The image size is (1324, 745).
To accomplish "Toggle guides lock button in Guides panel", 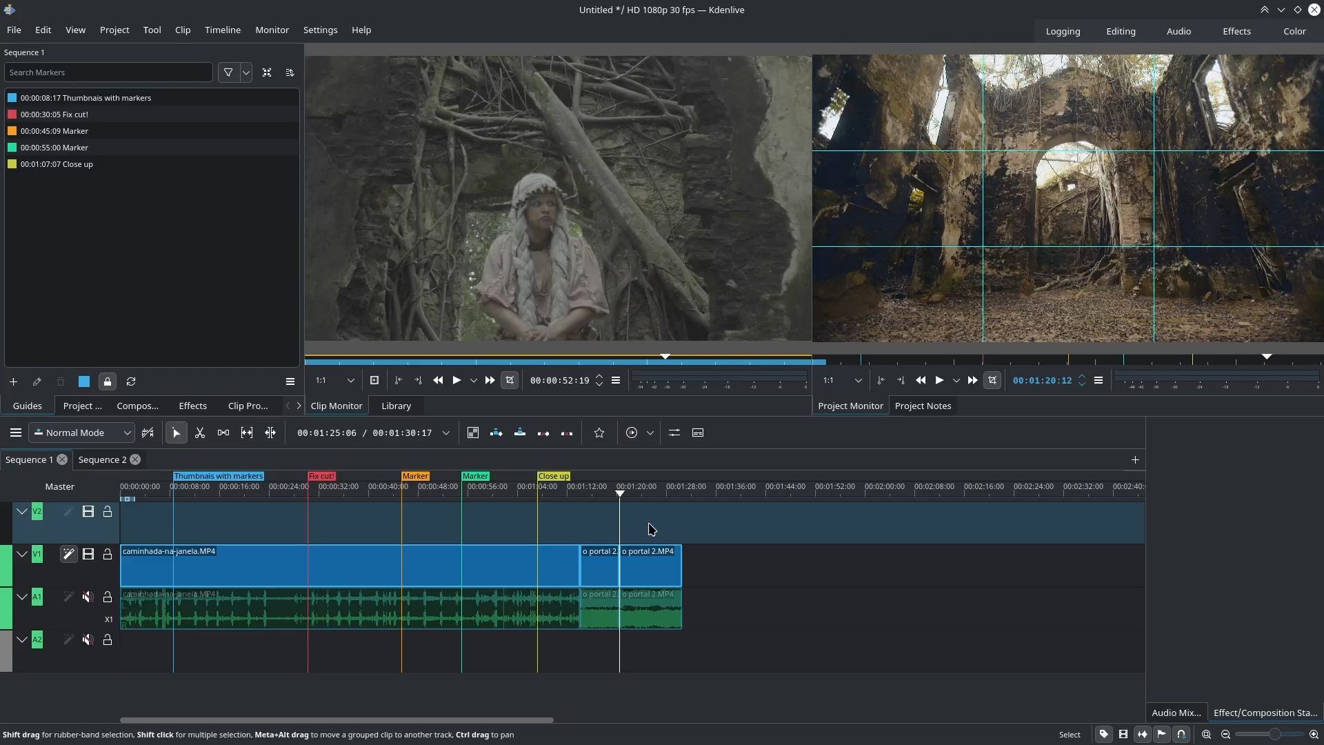I will (108, 381).
